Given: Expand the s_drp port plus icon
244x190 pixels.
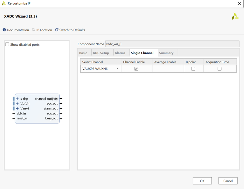Looking at the screenshot, I should pos(17,99).
